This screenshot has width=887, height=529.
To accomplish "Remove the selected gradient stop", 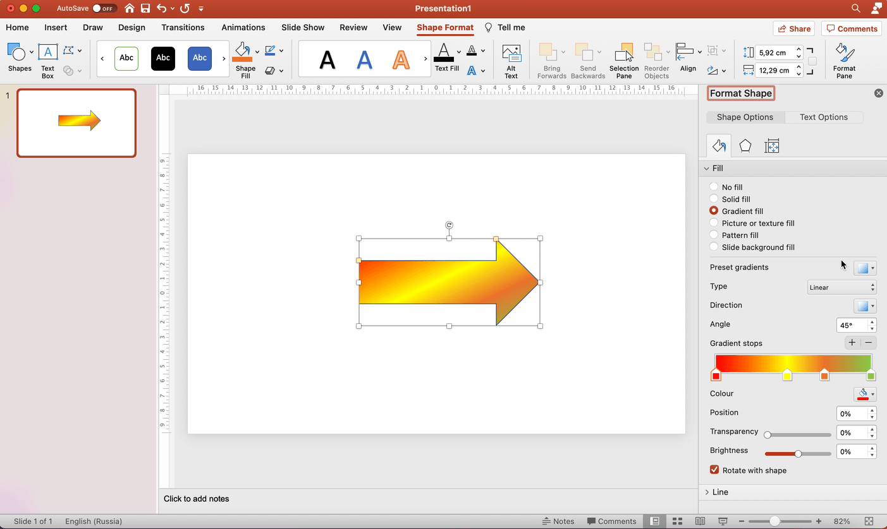I will [x=869, y=343].
